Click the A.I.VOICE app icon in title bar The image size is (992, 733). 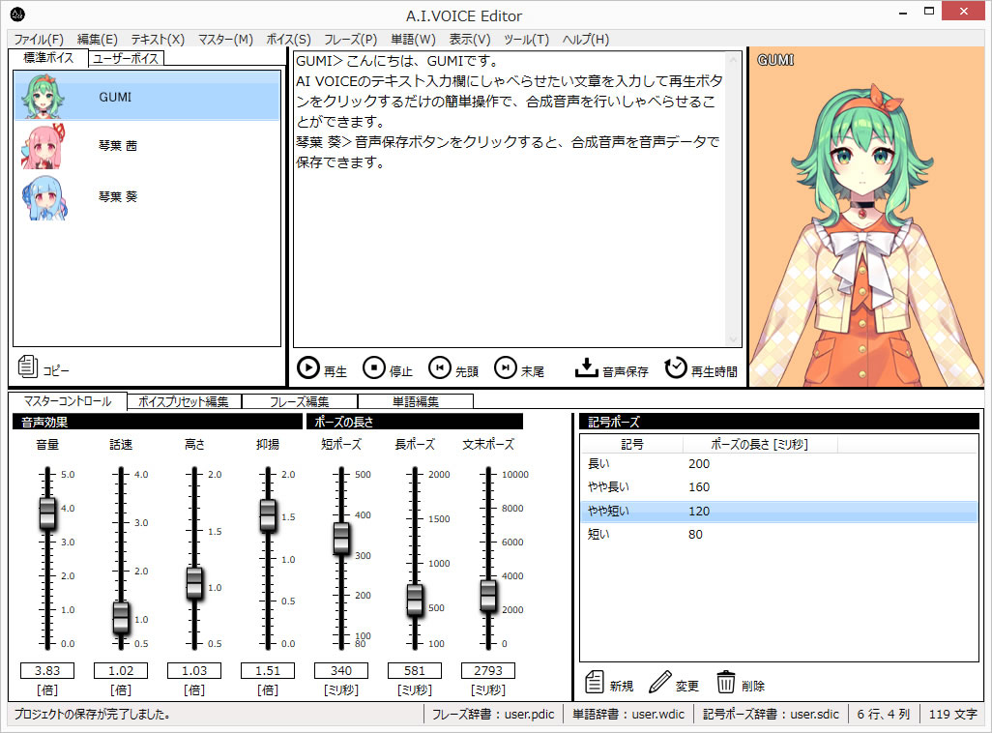17,14
